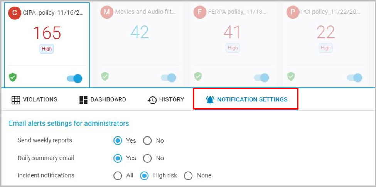Click the F avatar on FERPA policy card

point(200,12)
